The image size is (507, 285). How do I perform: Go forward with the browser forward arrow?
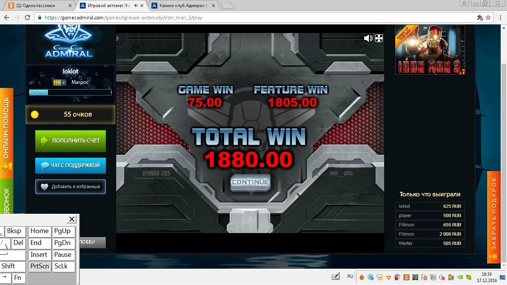[x=17, y=17]
